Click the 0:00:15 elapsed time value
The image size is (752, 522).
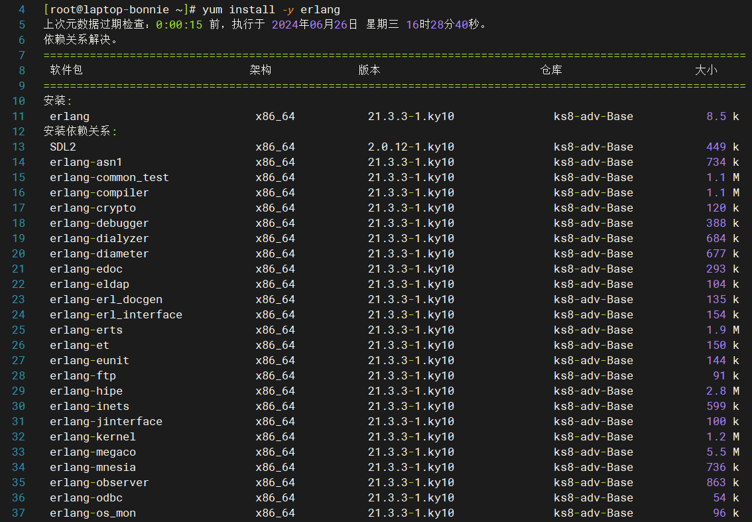(179, 25)
